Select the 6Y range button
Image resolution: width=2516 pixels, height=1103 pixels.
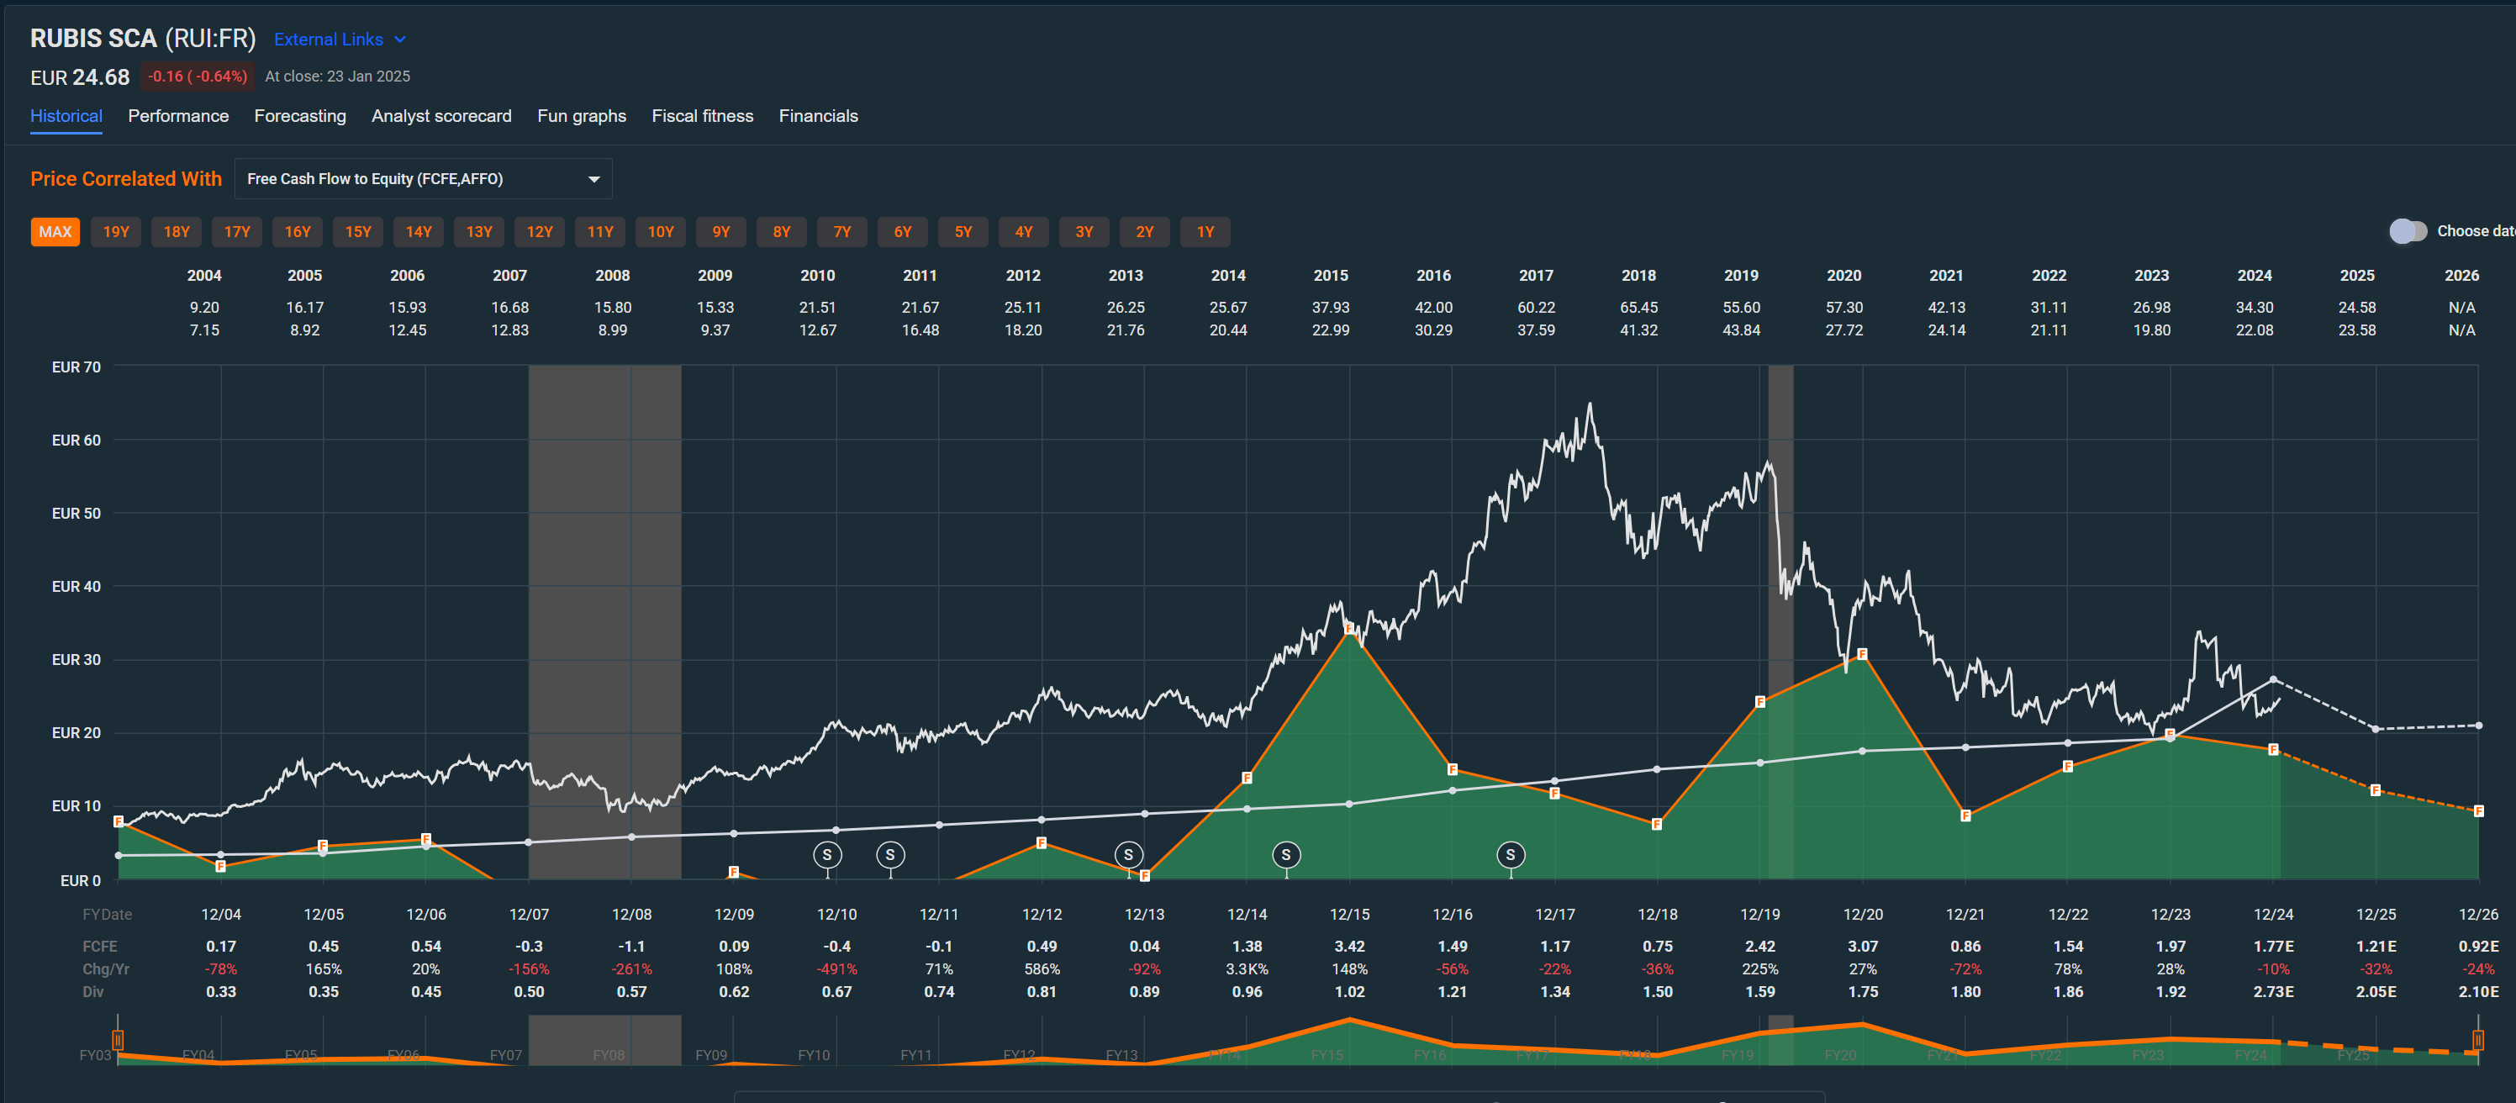coord(904,231)
